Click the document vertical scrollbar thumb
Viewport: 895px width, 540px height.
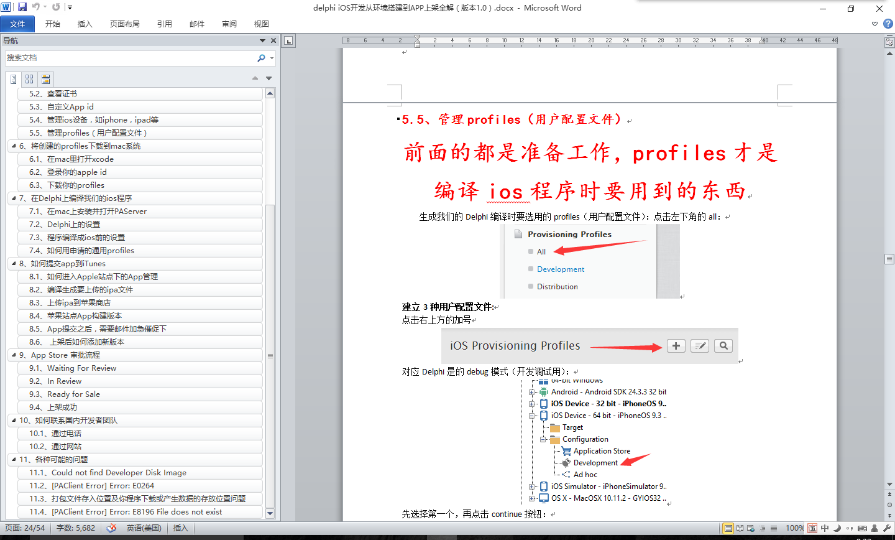pyautogui.click(x=889, y=259)
